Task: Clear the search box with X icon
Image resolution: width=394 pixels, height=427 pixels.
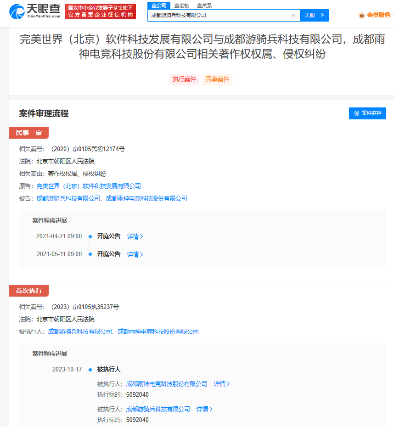Action: click(x=293, y=15)
